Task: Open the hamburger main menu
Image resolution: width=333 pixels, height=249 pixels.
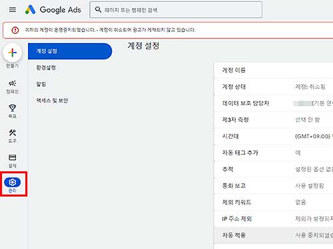Action: 13,9
